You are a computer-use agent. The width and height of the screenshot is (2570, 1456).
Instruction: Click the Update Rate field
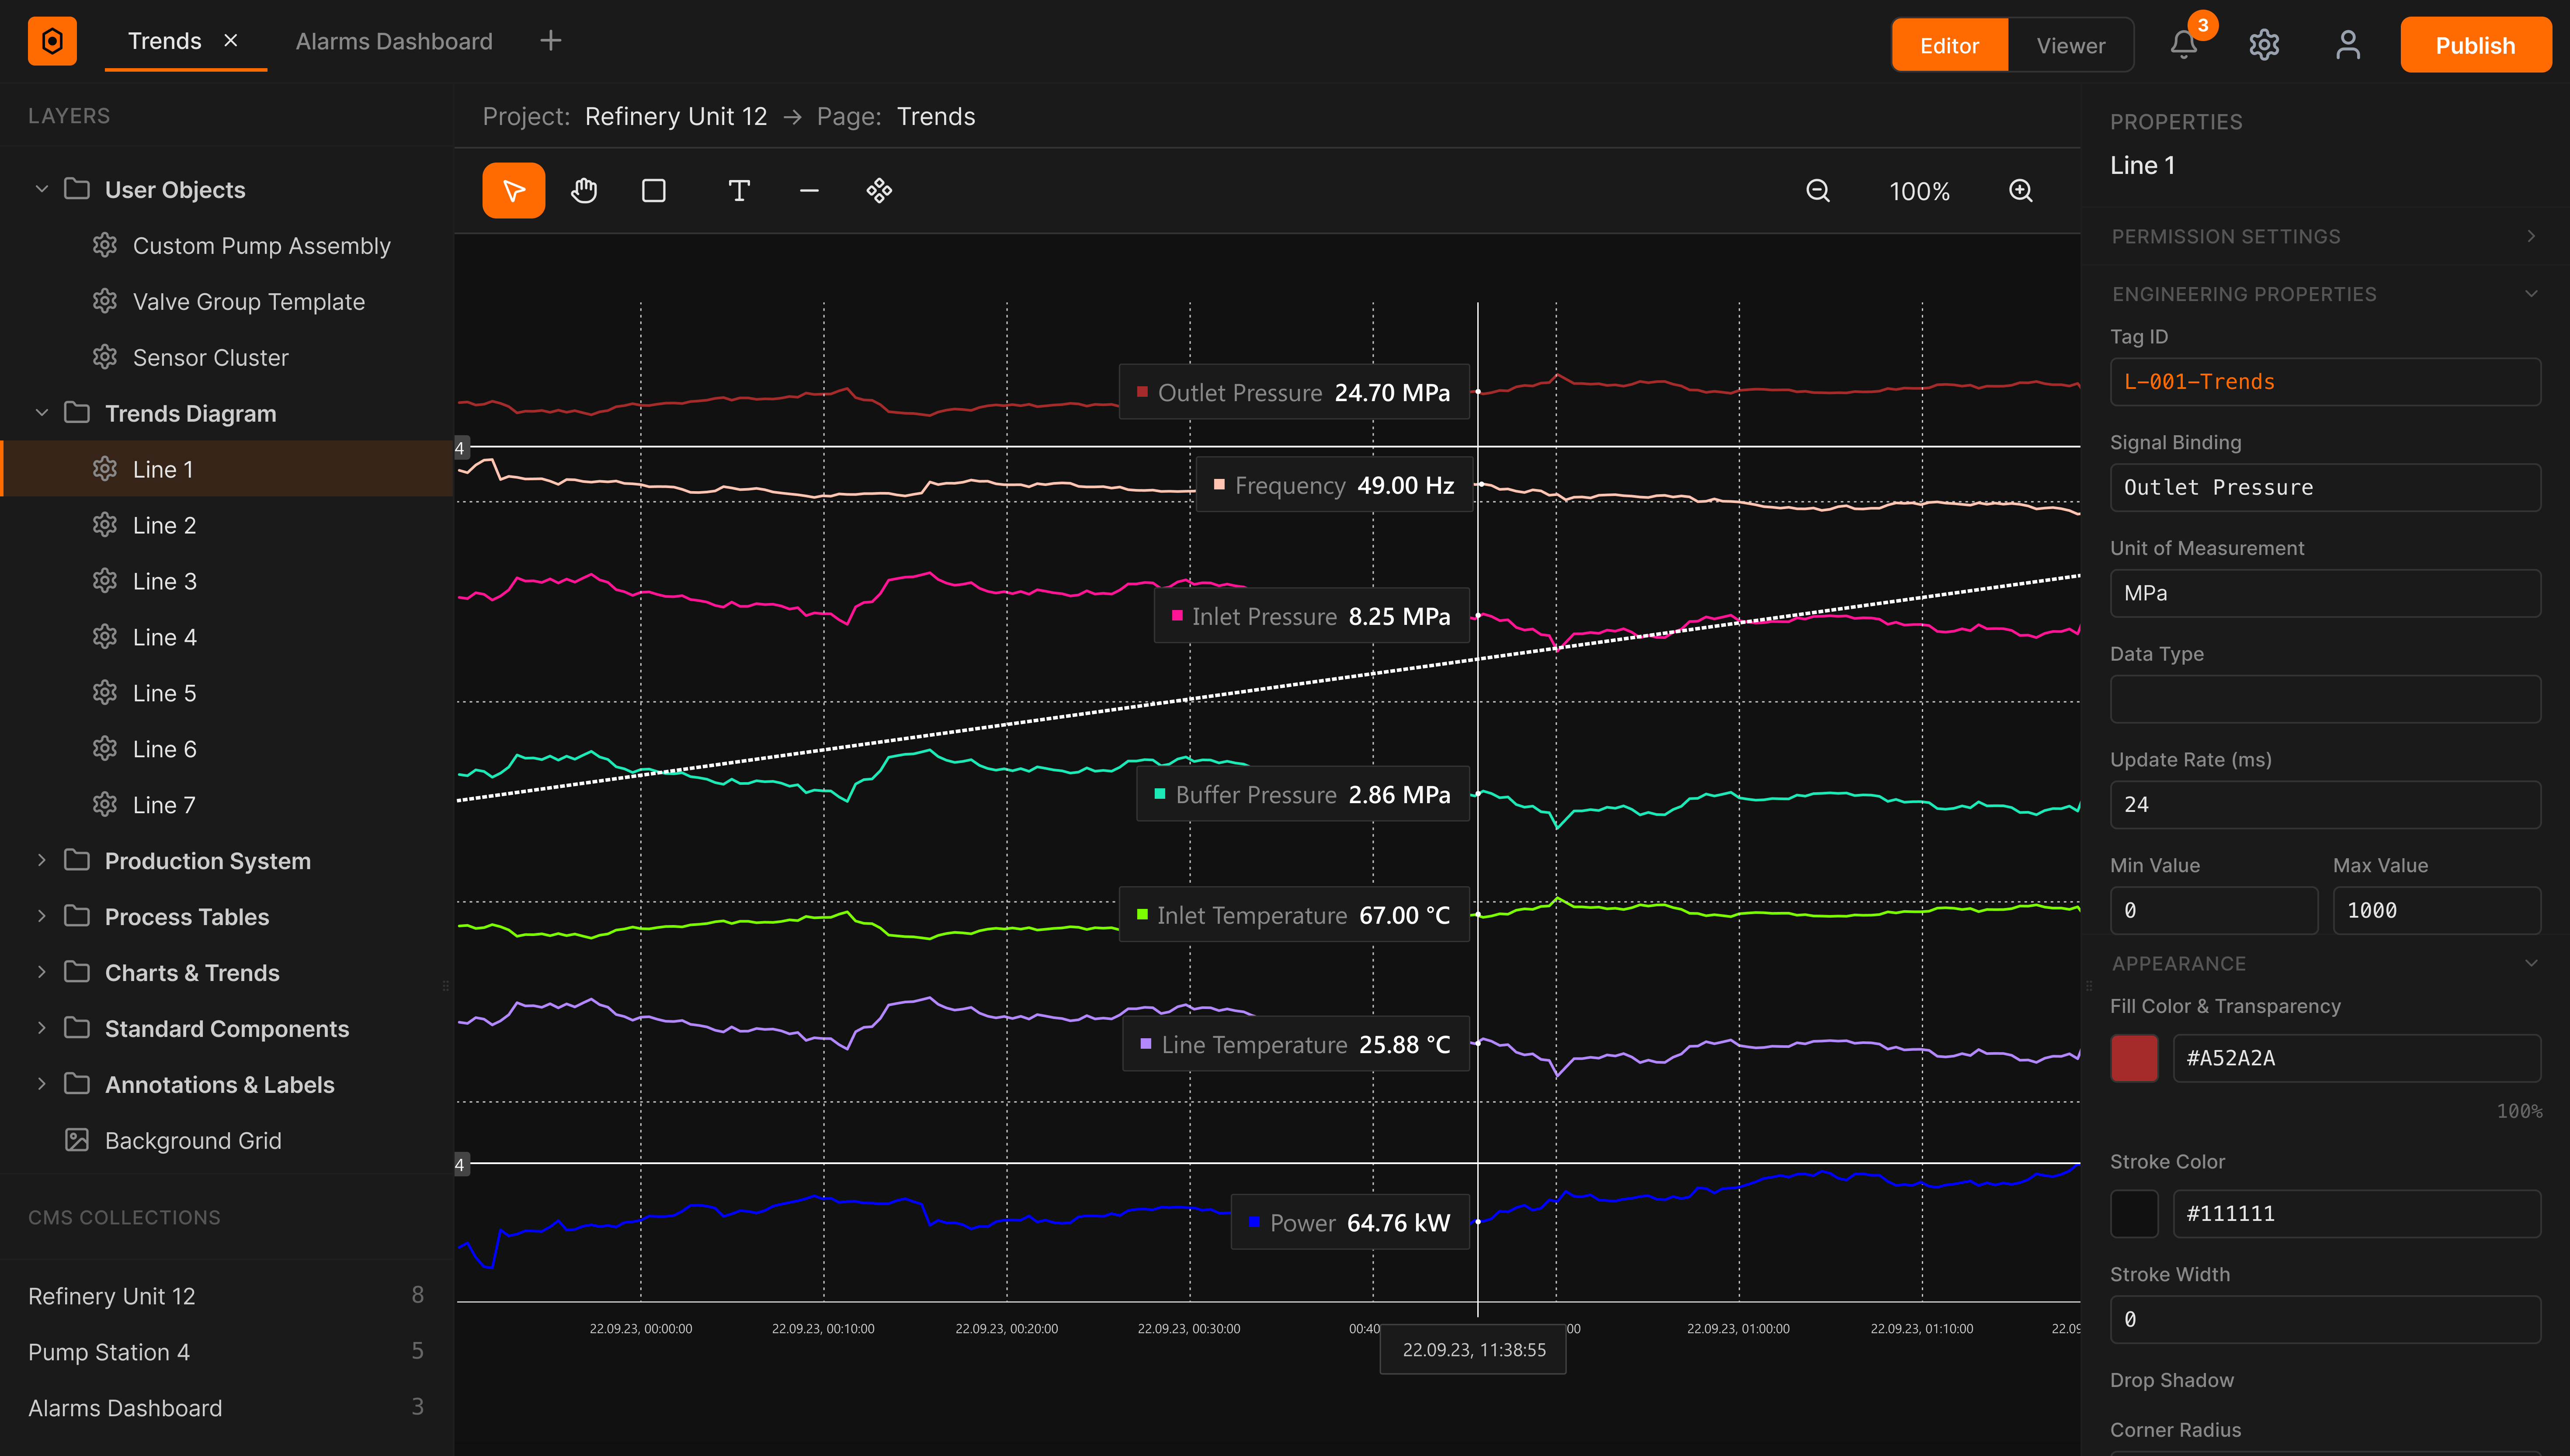pyautogui.click(x=2325, y=805)
